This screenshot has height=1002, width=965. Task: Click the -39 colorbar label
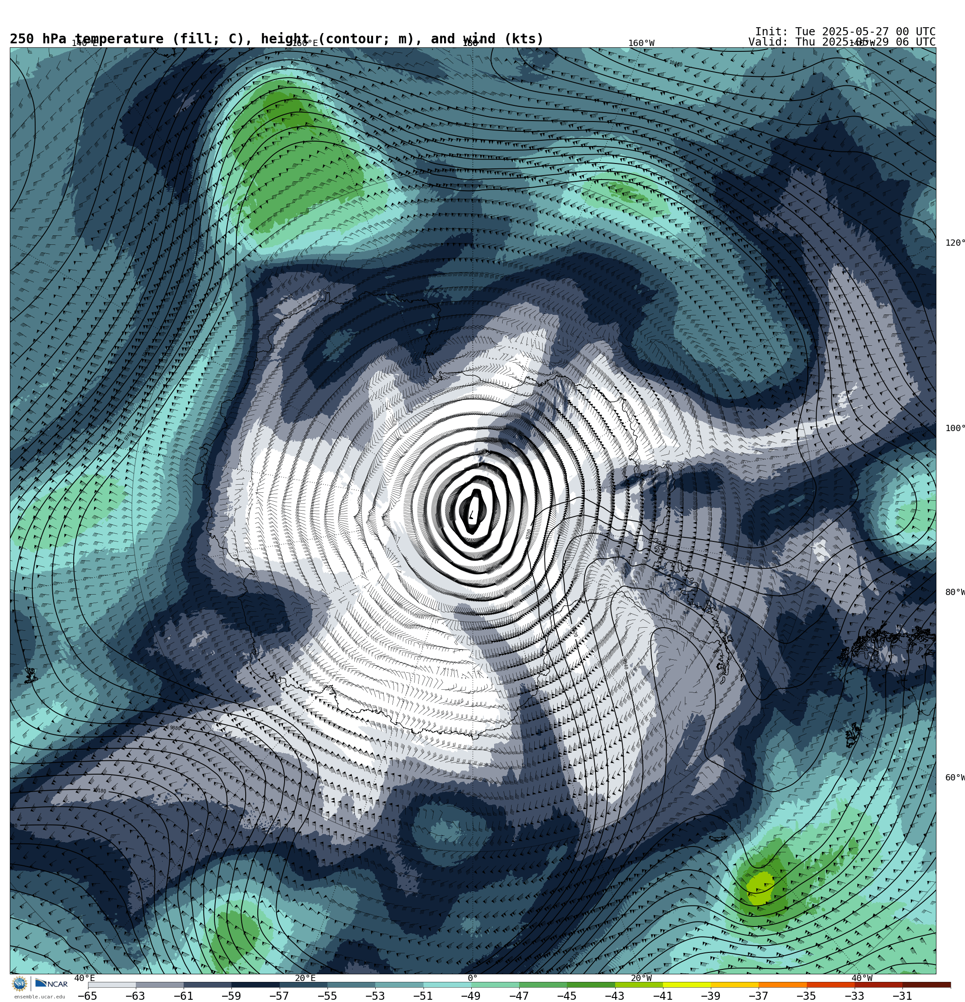pyautogui.click(x=711, y=996)
